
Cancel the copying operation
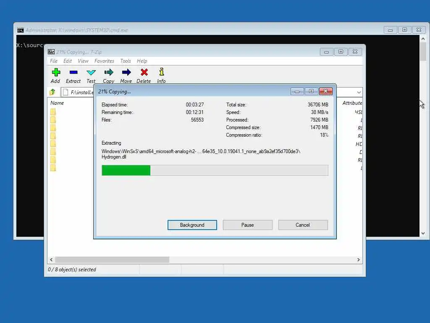point(303,225)
